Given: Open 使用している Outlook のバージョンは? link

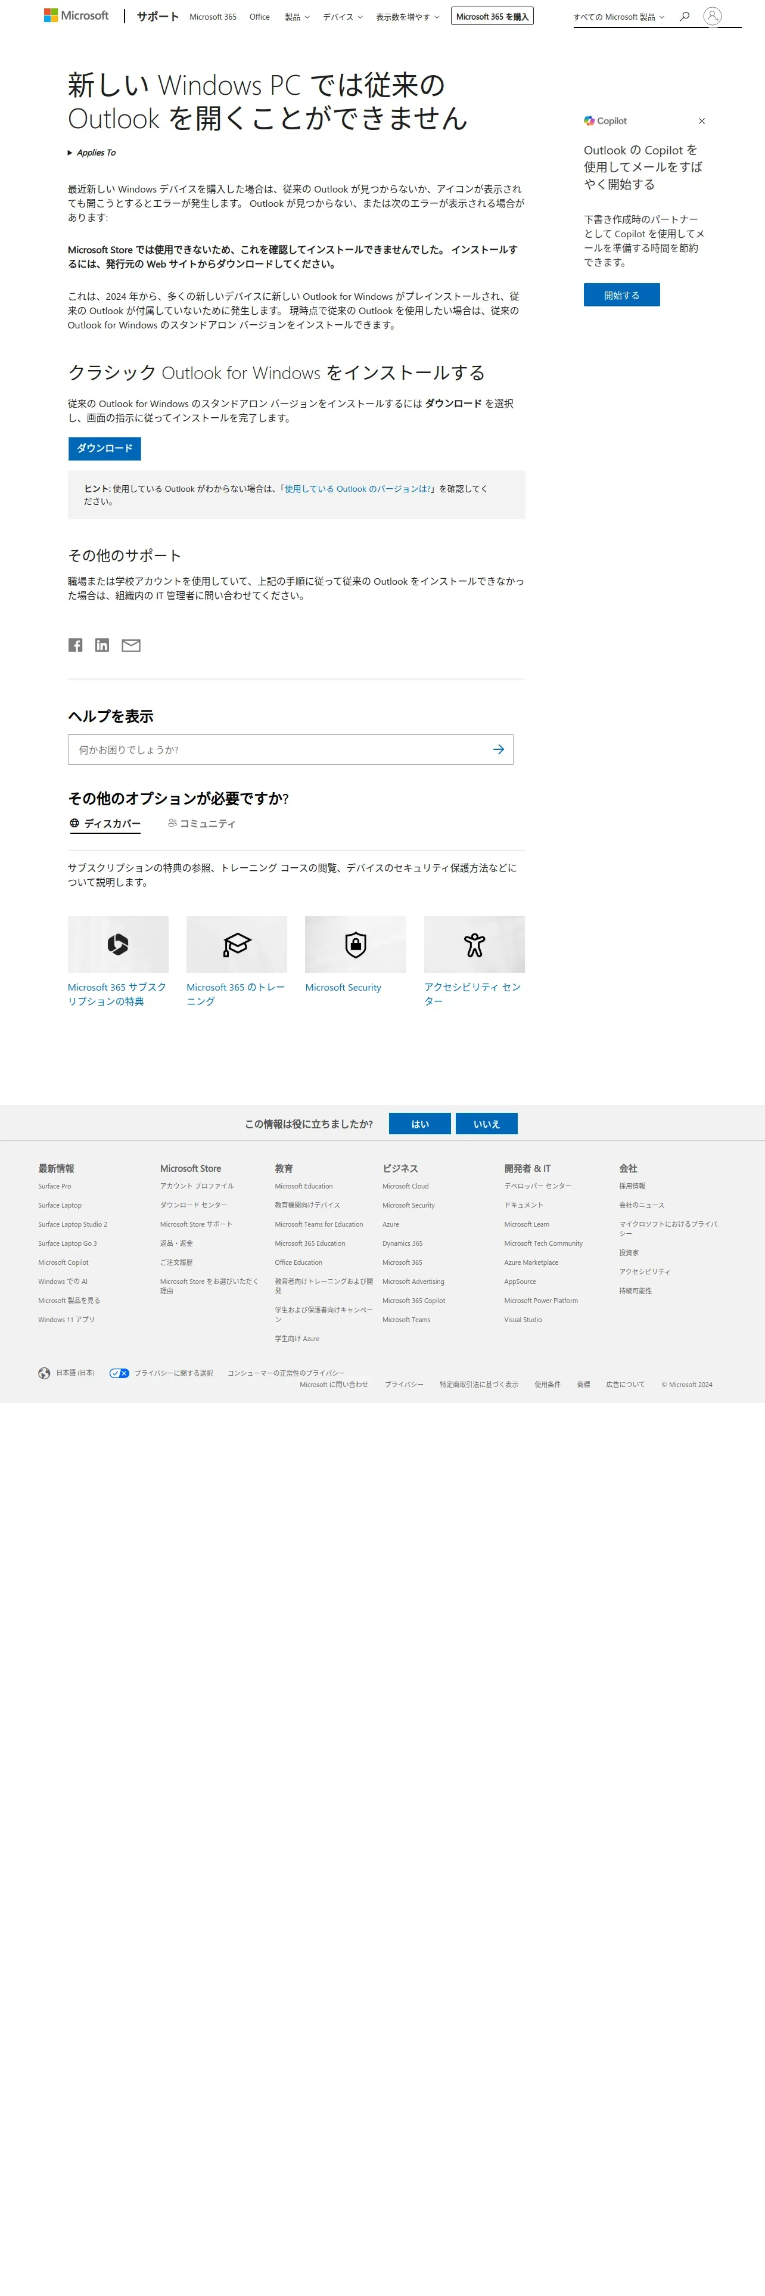Looking at the screenshot, I should (x=358, y=488).
